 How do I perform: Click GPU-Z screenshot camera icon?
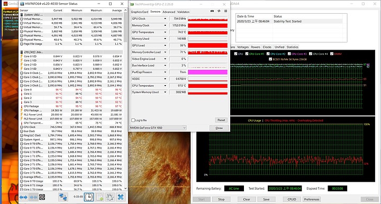click(212, 11)
